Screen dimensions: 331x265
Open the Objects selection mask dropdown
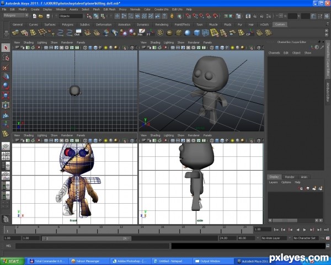tap(71, 16)
